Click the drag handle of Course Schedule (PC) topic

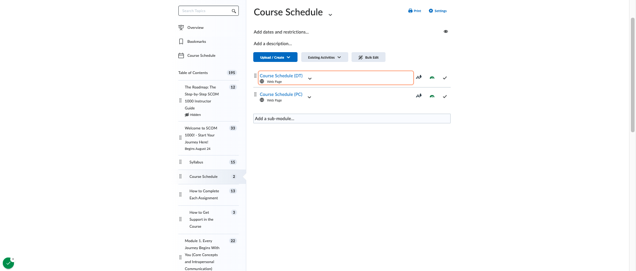point(255,95)
